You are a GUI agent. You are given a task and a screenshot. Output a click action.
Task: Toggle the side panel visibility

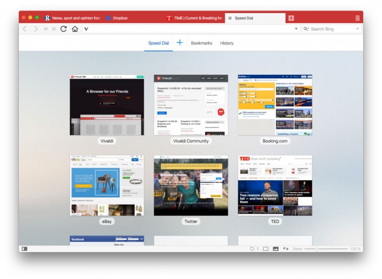25,249
